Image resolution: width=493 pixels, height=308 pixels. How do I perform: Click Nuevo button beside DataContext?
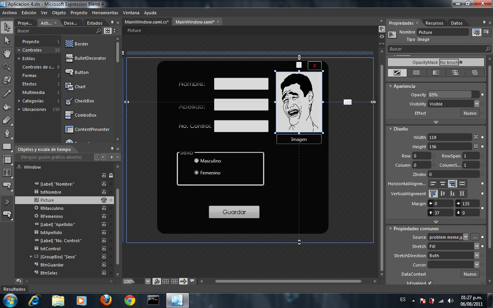pyautogui.click(x=470, y=274)
